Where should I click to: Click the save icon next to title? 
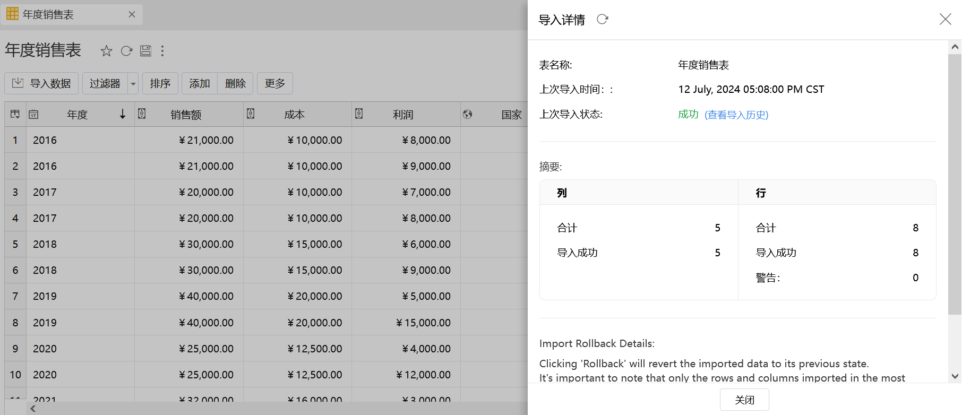click(x=145, y=51)
